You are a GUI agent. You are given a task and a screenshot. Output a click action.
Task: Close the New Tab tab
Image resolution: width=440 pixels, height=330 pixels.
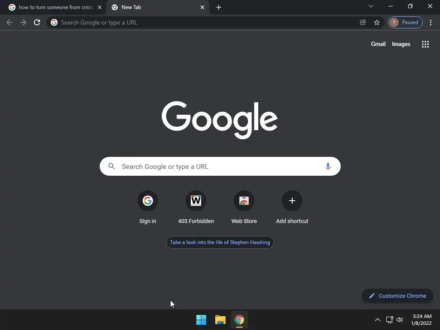tap(202, 7)
